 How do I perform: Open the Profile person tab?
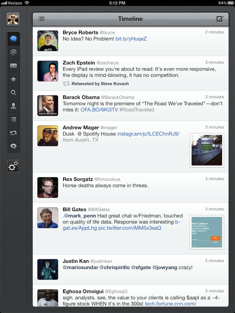point(13,106)
